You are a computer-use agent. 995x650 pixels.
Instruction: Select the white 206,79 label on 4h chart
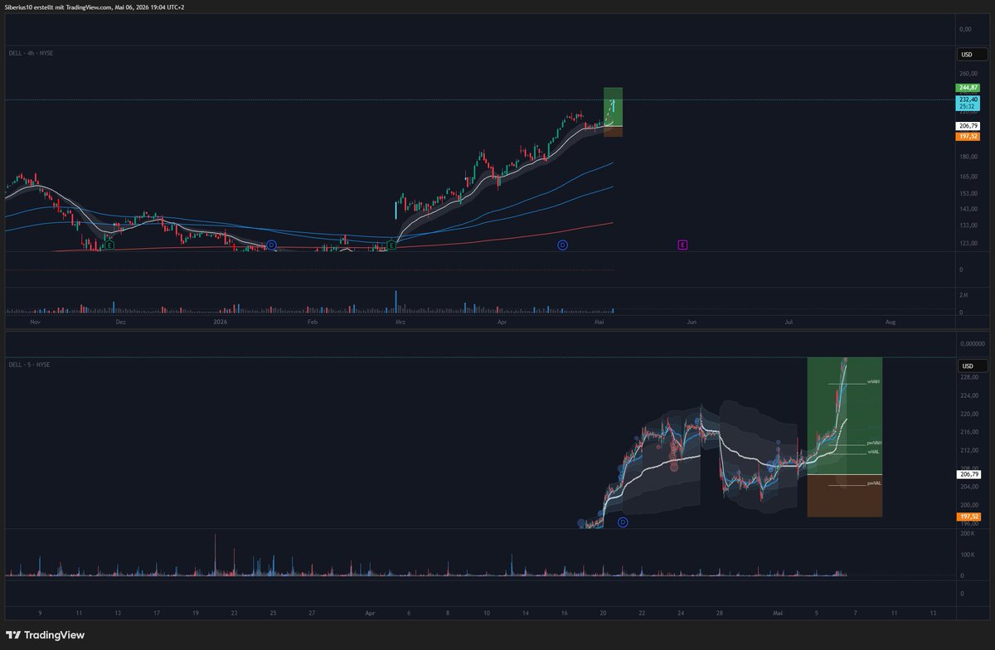pos(968,126)
